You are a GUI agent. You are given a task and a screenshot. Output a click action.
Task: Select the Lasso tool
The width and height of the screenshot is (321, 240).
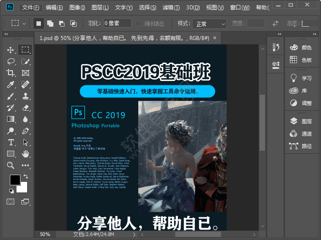click(x=10, y=61)
